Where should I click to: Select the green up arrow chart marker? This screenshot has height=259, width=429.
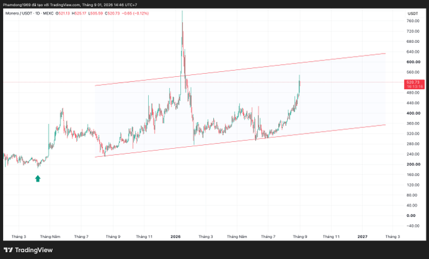click(x=38, y=179)
